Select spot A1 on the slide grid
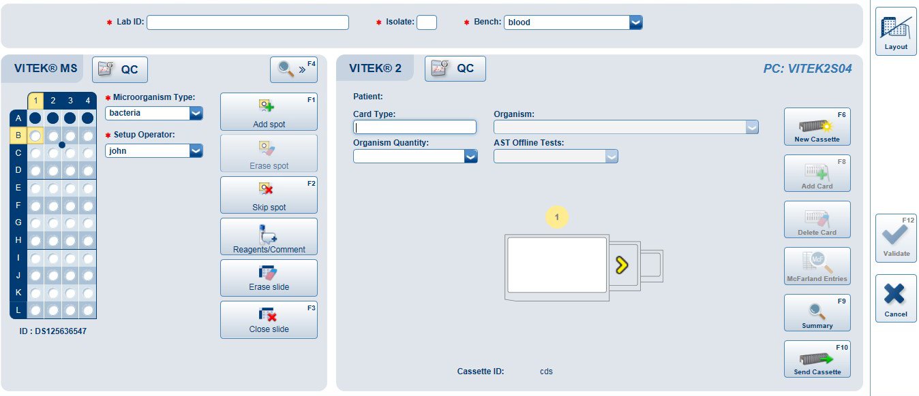 [x=35, y=118]
